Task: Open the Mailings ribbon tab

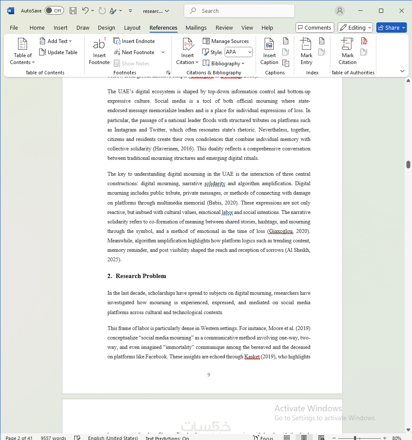Action: 196,28
